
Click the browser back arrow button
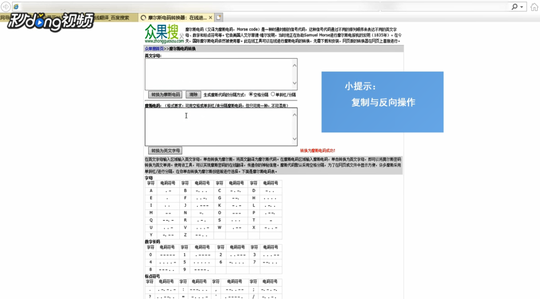point(6,7)
